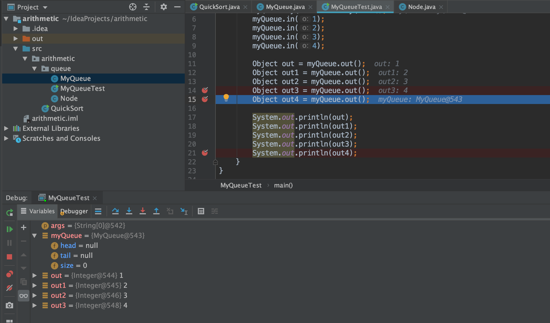Switch to the MyQueue.java editor tab
Viewport: 550px width, 323px height.
[285, 7]
